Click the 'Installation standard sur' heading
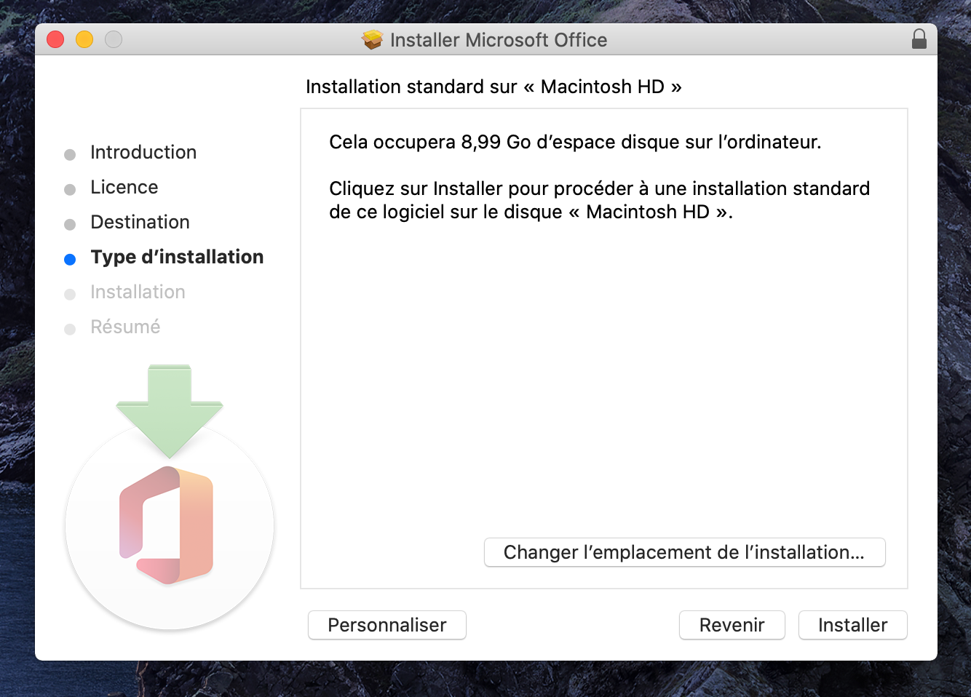 pos(494,87)
